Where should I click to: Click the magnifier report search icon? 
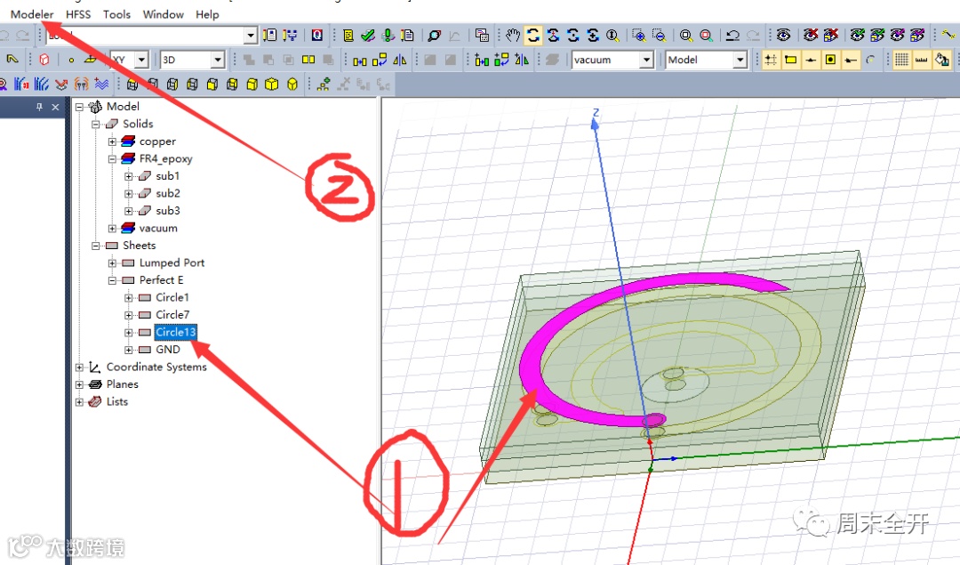click(434, 36)
